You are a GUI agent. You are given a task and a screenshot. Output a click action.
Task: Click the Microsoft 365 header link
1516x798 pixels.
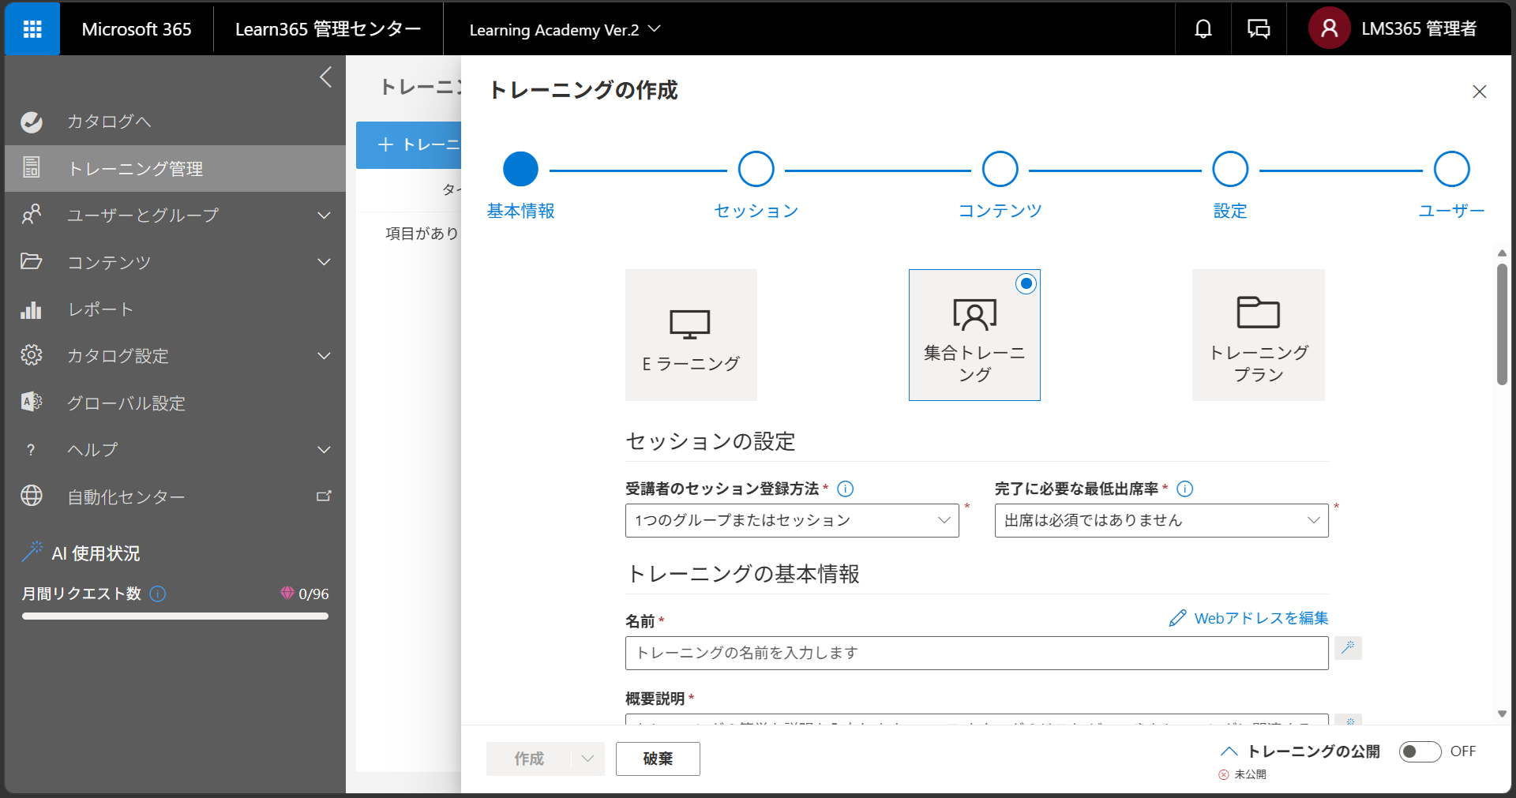137,29
